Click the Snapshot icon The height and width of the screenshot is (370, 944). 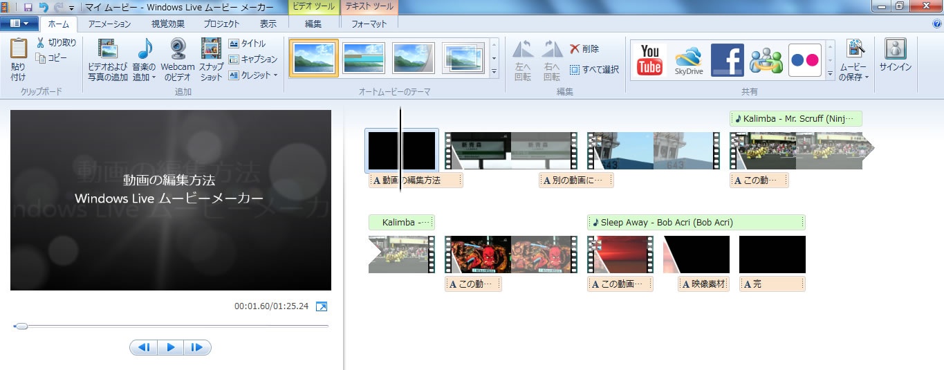click(211, 50)
